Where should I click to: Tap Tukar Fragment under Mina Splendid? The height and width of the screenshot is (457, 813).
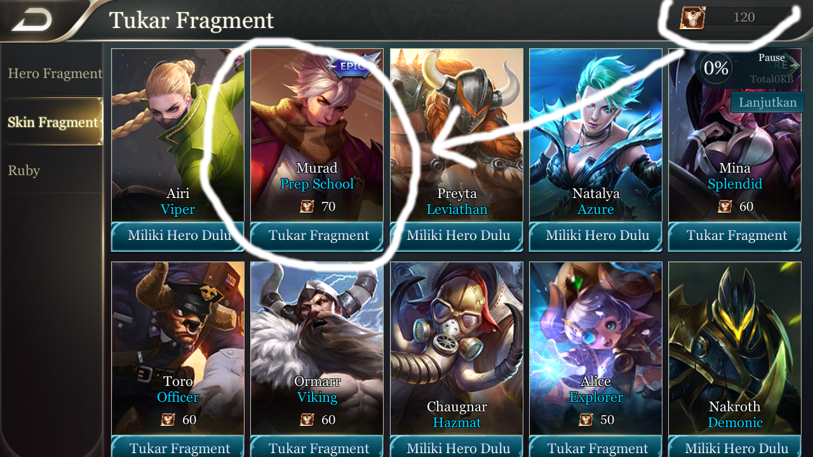736,236
